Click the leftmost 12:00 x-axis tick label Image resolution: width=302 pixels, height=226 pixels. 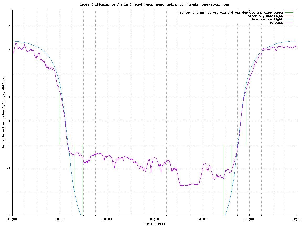click(x=12, y=219)
